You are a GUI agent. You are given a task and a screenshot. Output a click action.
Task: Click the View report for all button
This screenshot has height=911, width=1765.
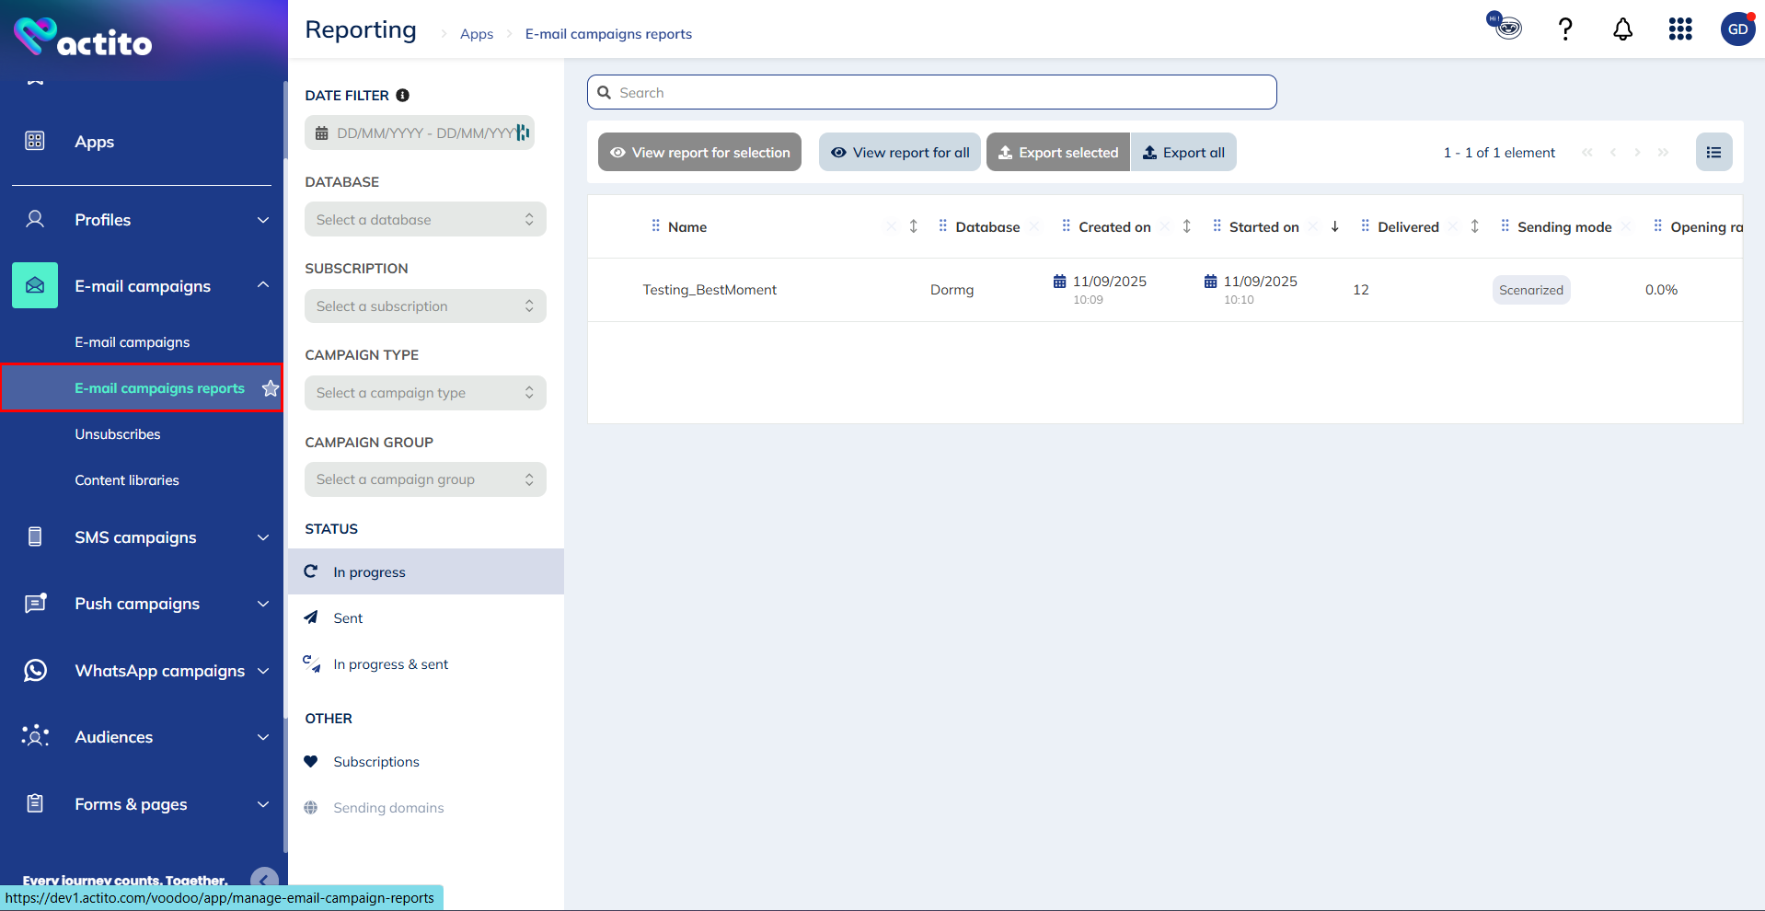899,153
